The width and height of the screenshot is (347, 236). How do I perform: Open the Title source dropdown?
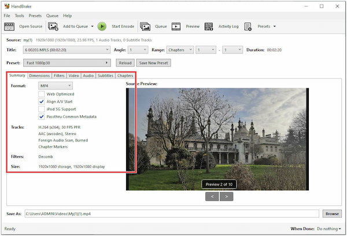pyautogui.click(x=67, y=50)
